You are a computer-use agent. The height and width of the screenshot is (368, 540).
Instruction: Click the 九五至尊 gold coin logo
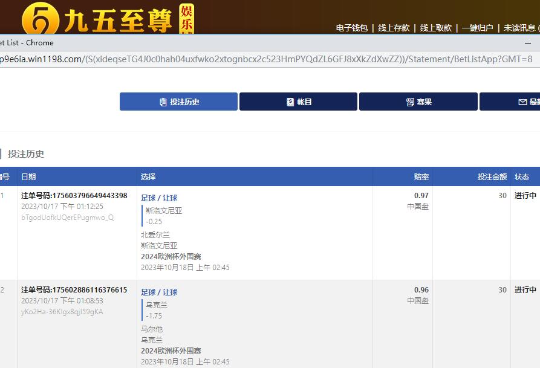click(x=41, y=20)
